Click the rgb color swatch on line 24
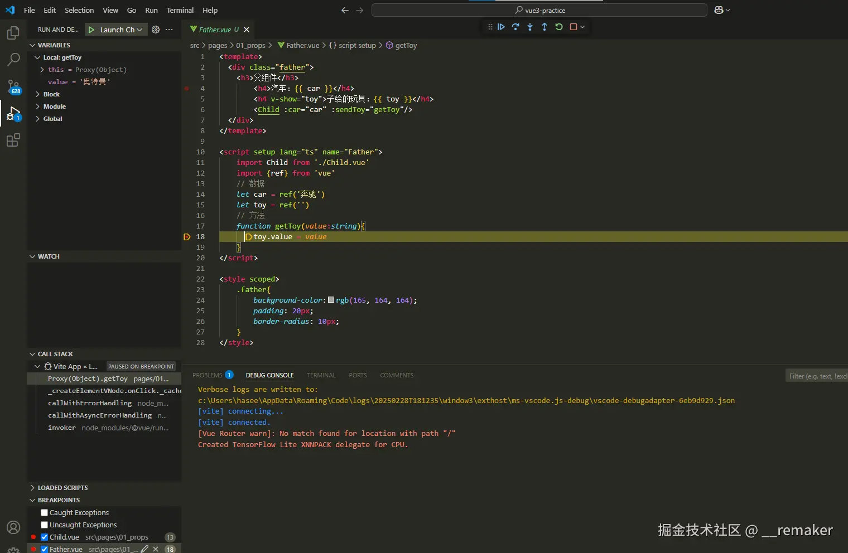This screenshot has height=553, width=848. tap(331, 300)
